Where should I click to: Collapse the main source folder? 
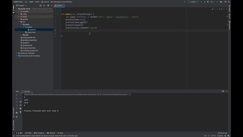(21, 24)
